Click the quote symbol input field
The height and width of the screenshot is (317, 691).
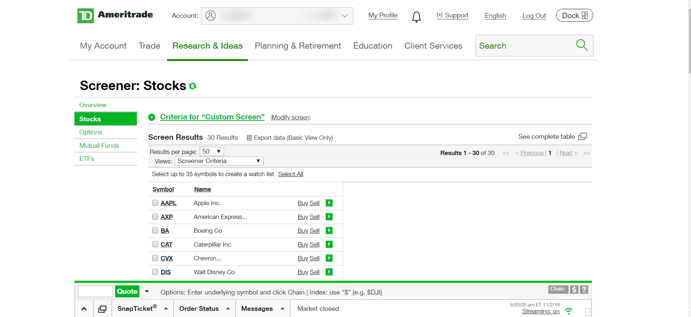point(95,291)
